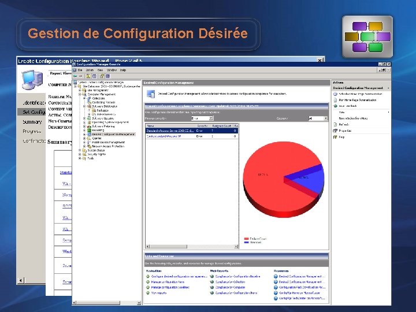Viewport: 416px width, 312px height.
Task: Click the computer icon in Baseline Wizard window
Action: tap(32, 80)
